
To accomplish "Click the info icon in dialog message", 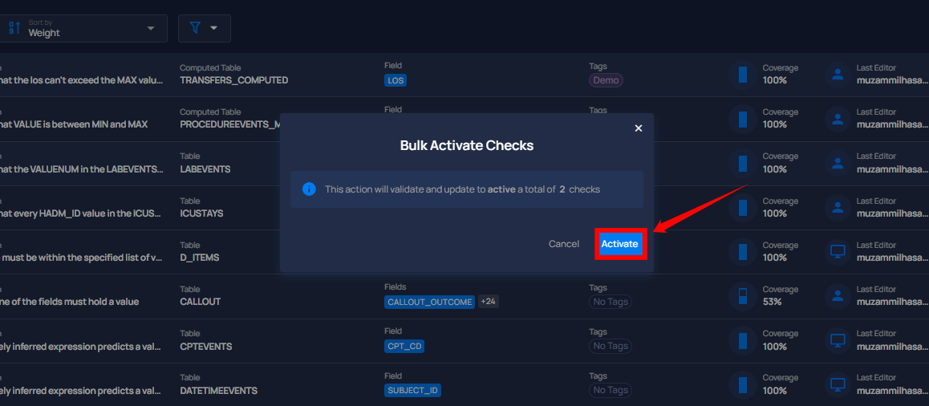I will pos(309,189).
